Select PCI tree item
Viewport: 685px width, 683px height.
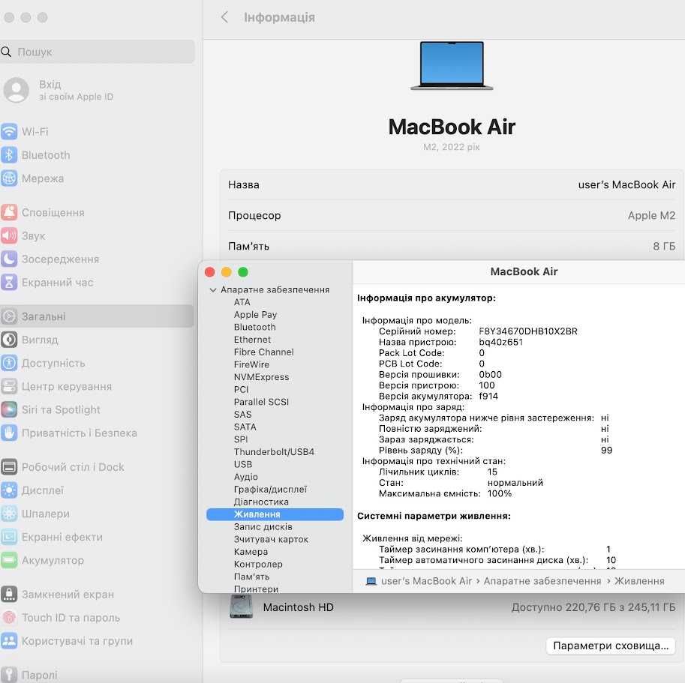click(x=241, y=389)
